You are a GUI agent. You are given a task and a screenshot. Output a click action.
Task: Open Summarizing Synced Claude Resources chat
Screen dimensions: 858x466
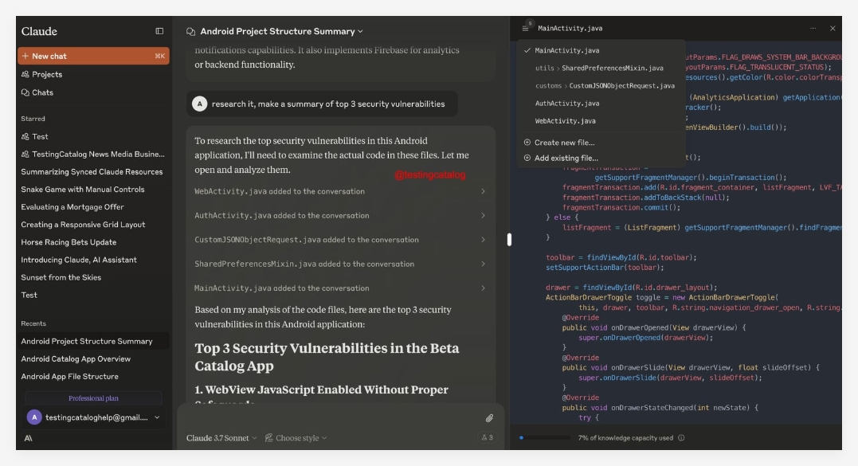pyautogui.click(x=92, y=172)
